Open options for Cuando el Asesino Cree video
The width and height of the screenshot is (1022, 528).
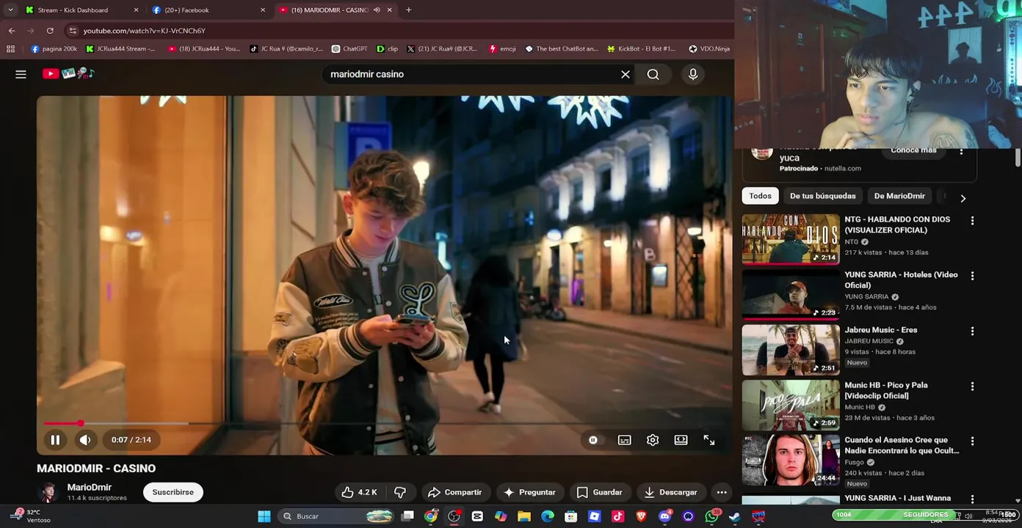(x=972, y=441)
